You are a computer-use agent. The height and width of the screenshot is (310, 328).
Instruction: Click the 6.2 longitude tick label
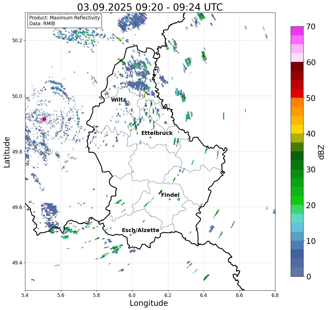click(x=168, y=295)
